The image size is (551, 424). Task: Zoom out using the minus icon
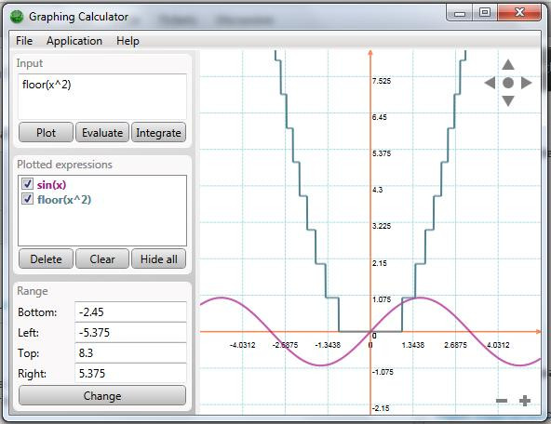(502, 401)
